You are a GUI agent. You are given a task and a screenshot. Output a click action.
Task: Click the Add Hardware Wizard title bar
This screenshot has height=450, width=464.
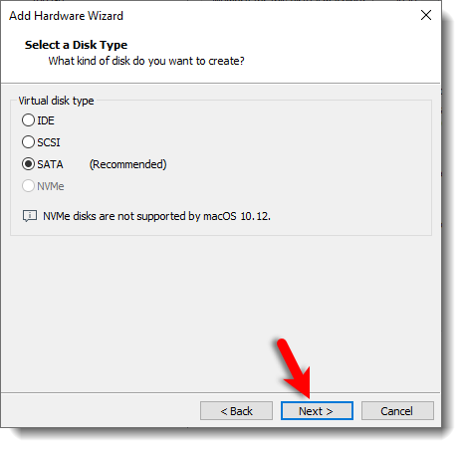coord(212,16)
